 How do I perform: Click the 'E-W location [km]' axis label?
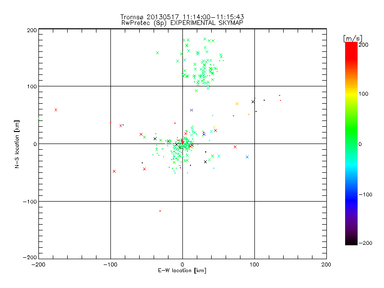(182, 271)
